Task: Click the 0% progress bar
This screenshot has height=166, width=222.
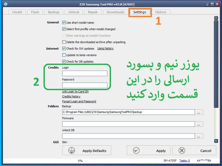Action: coord(80,161)
